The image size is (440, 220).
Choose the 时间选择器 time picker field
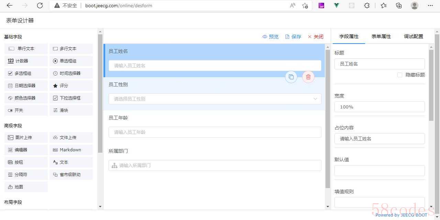(71, 73)
